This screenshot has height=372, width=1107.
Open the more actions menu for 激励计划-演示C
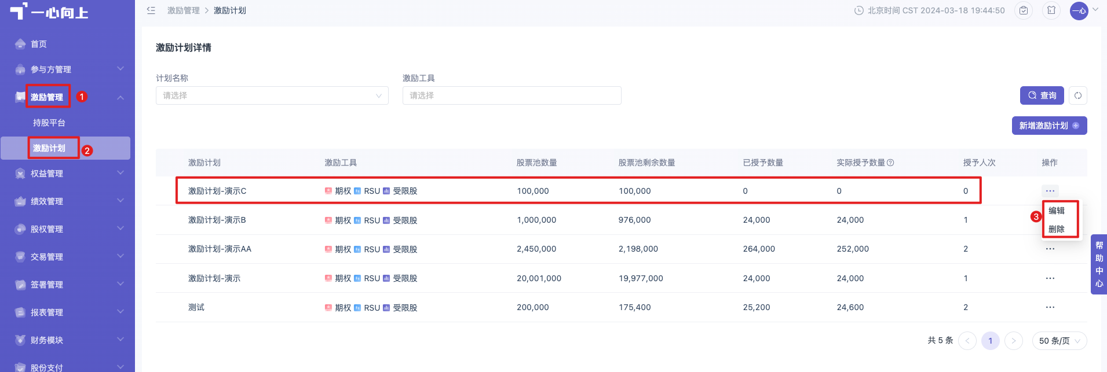pos(1050,191)
